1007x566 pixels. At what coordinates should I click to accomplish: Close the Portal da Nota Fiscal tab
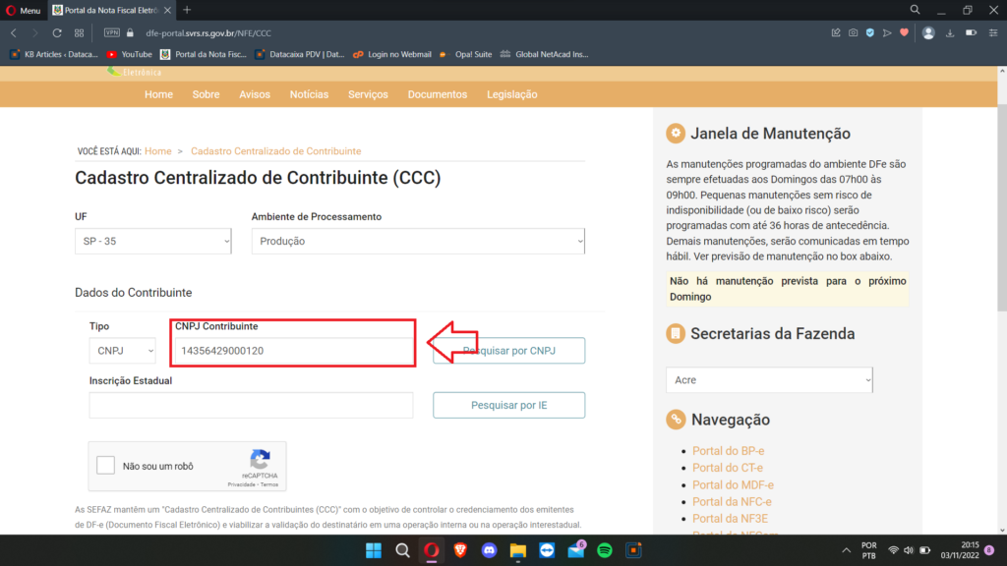click(x=167, y=10)
